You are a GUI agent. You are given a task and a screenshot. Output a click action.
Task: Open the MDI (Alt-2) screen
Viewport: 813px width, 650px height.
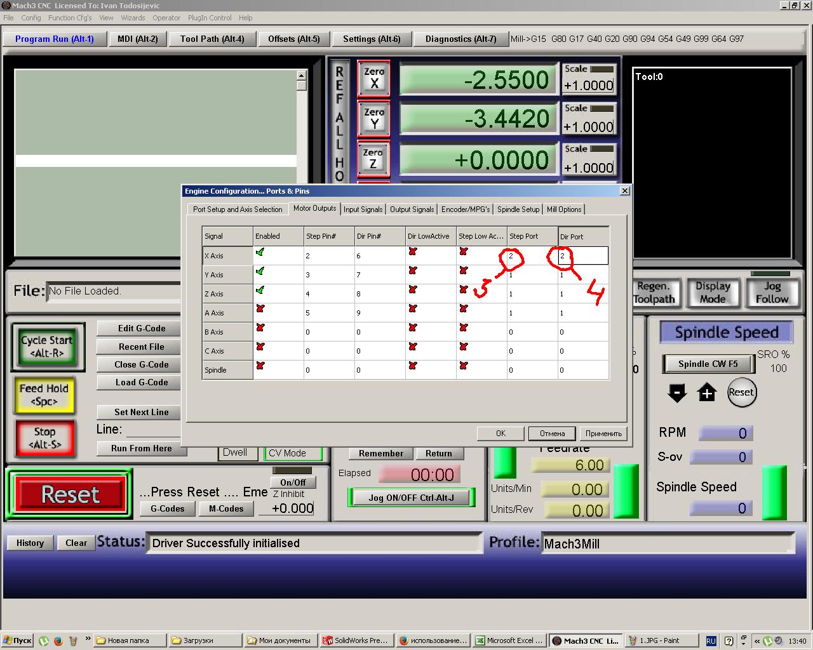(x=138, y=39)
